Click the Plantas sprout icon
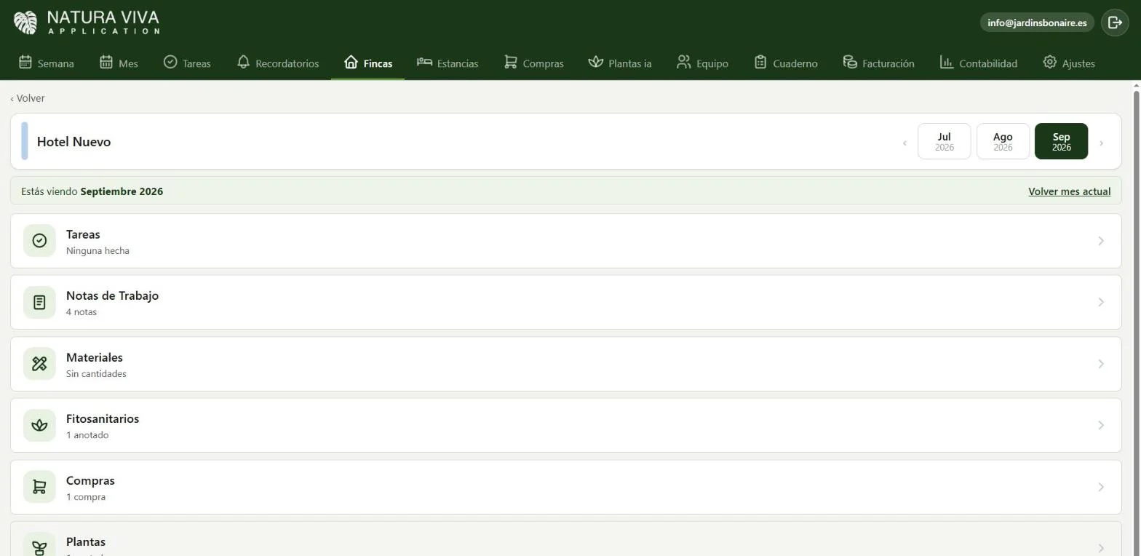The height and width of the screenshot is (556, 1141). click(x=39, y=547)
